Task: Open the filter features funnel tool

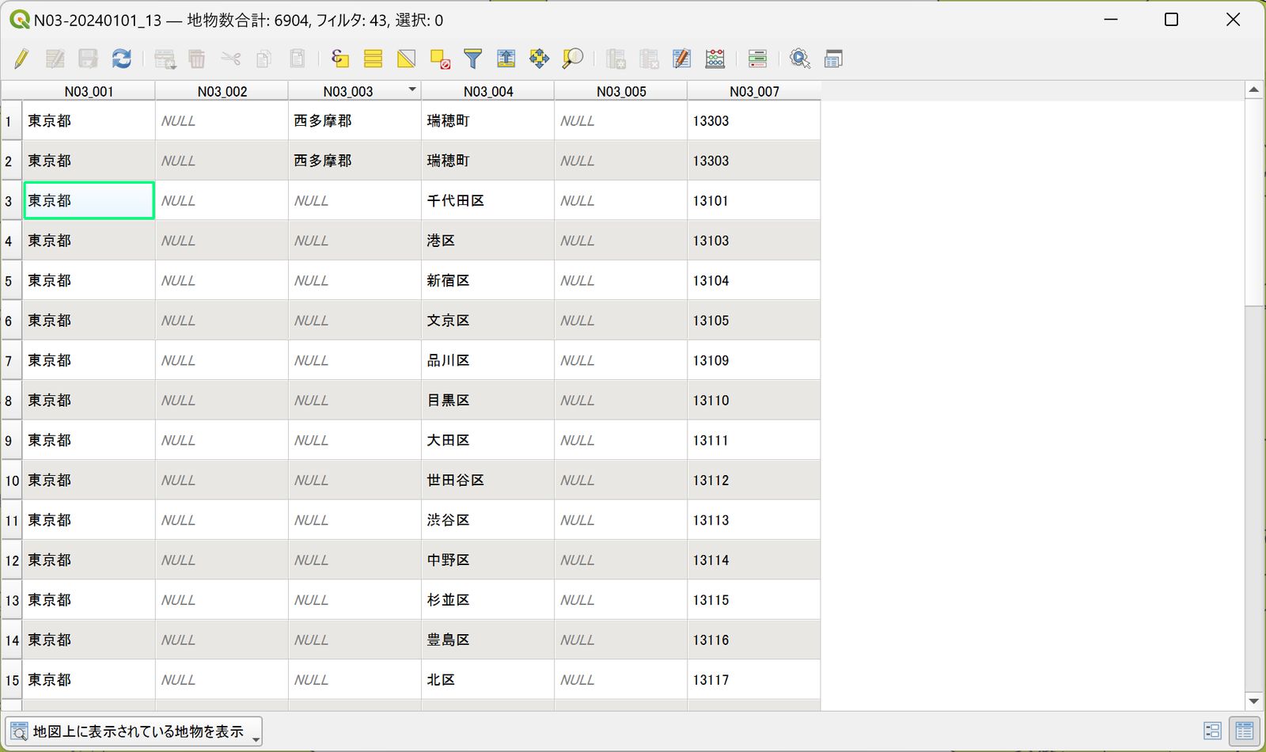Action: [472, 59]
